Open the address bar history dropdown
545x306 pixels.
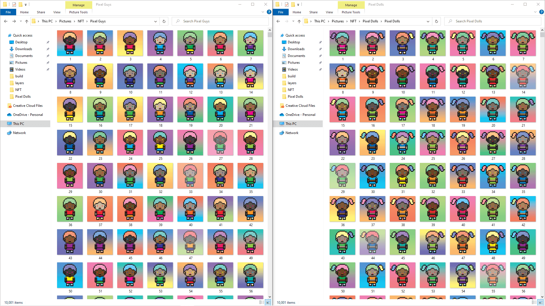pos(155,21)
